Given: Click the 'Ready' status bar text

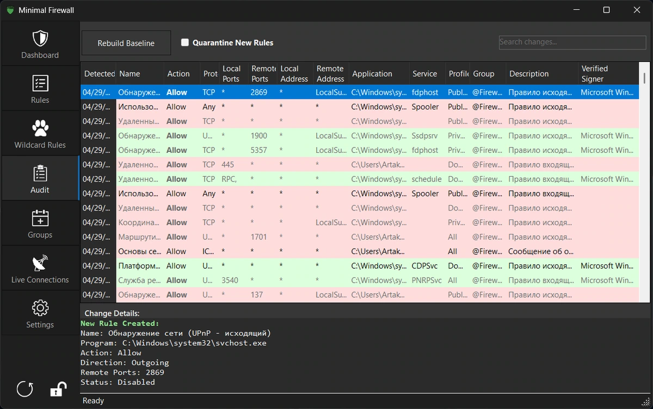Looking at the screenshot, I should pos(93,400).
